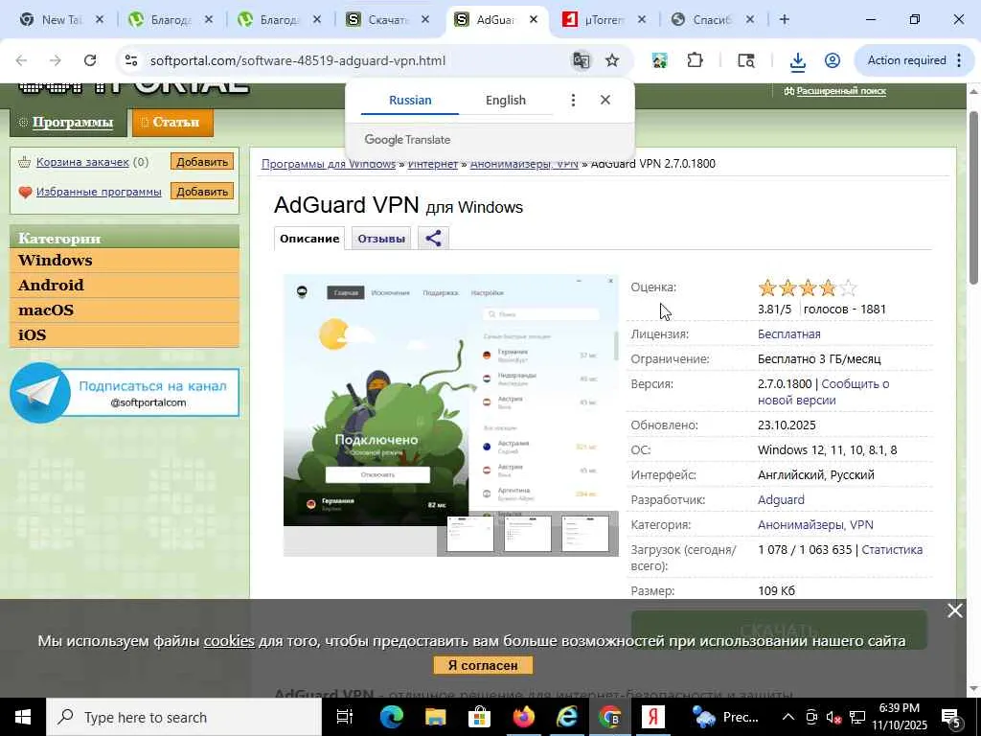Open Корзина закачек link
981x736 pixels.
pos(82,162)
